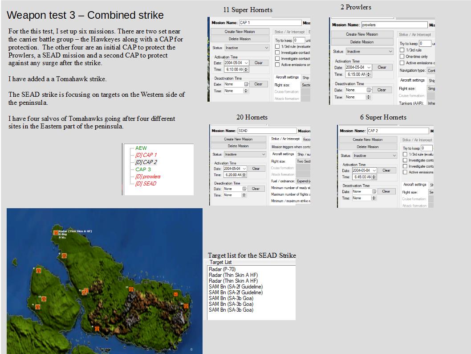The width and height of the screenshot is (471, 354).
Task: Click Create New Mission in SEAD panel
Action: coord(238,139)
